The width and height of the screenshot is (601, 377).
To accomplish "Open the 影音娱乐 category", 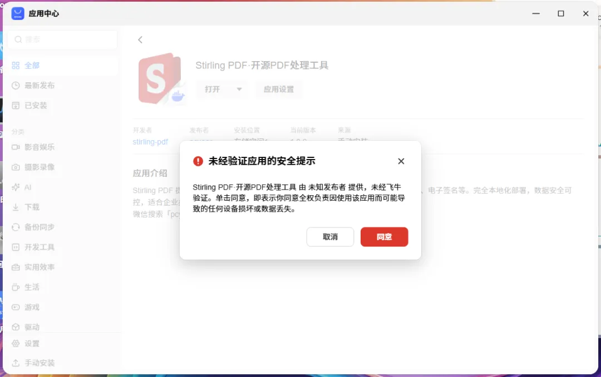I will (62, 147).
